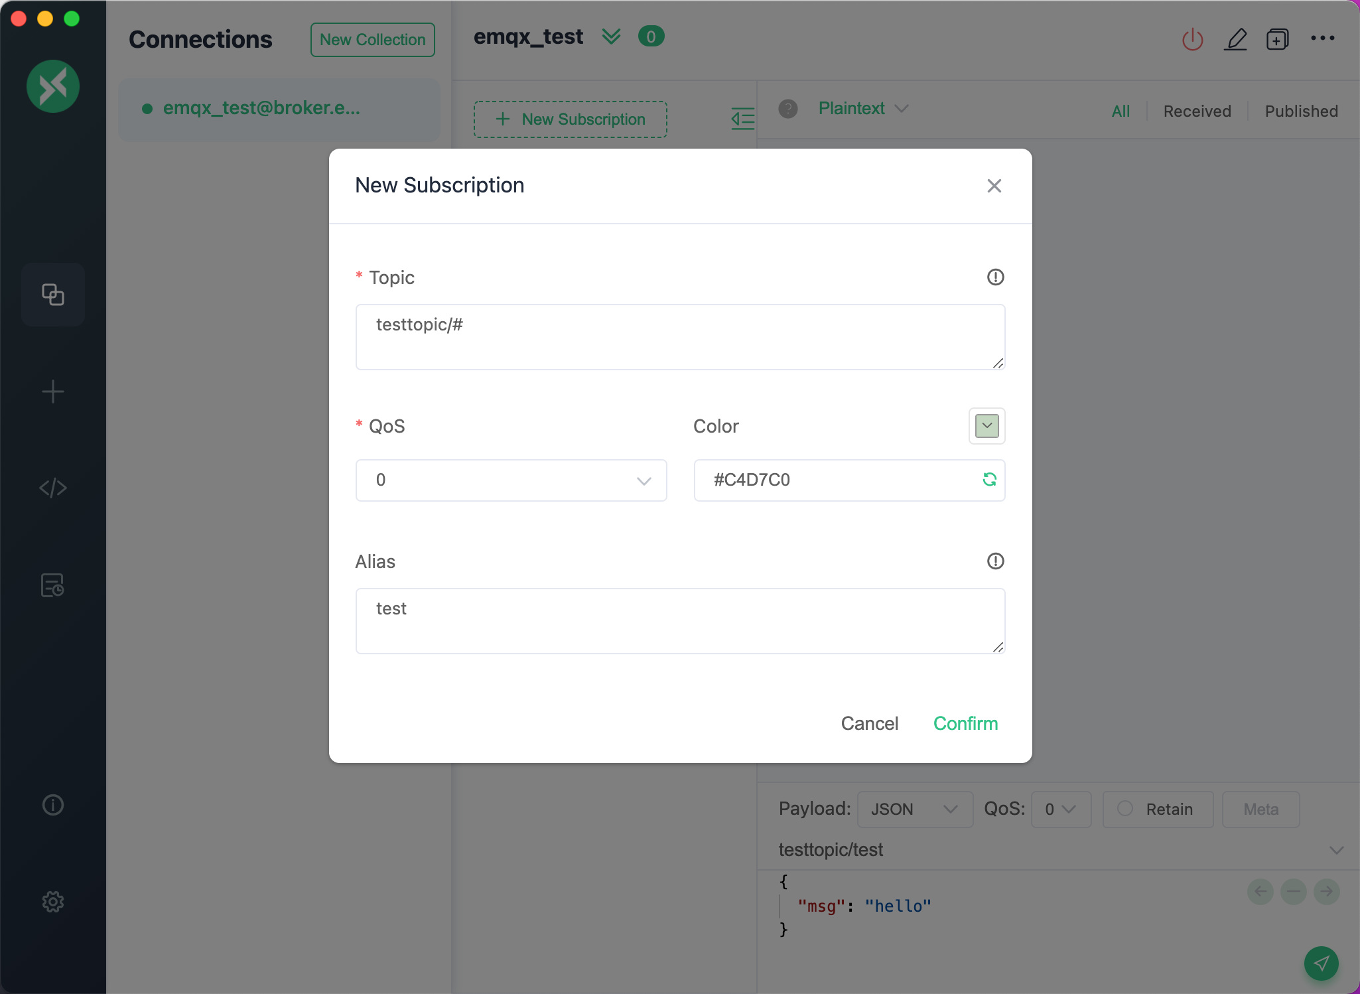
Task: Click the data storage/database icon
Action: (x=53, y=585)
